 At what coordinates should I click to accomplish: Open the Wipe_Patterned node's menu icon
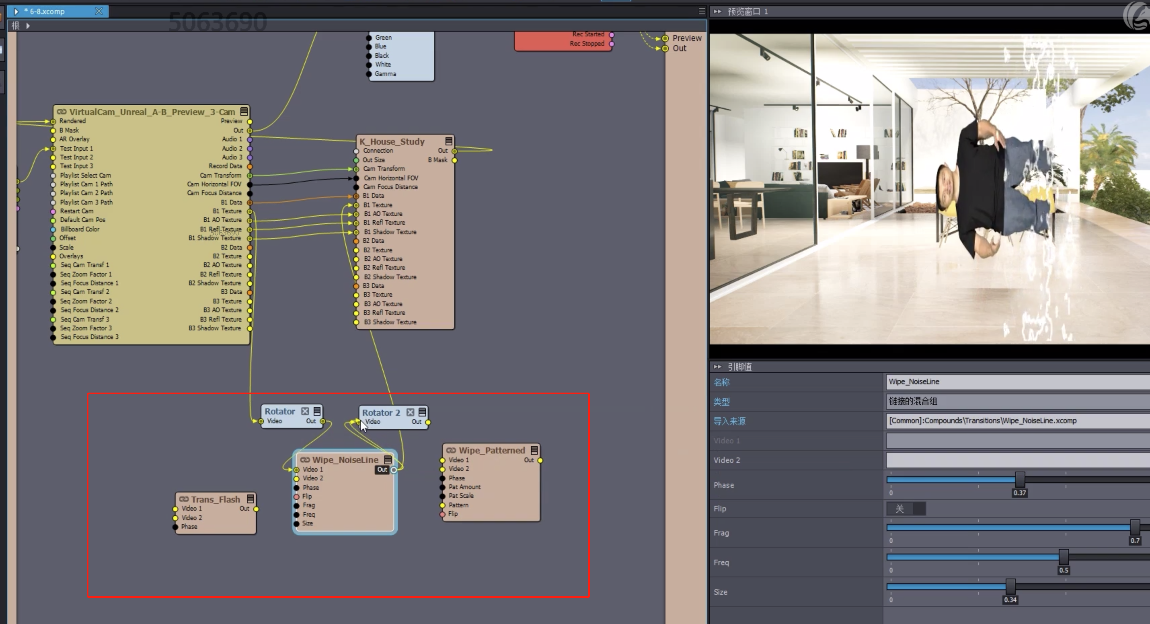tap(534, 450)
